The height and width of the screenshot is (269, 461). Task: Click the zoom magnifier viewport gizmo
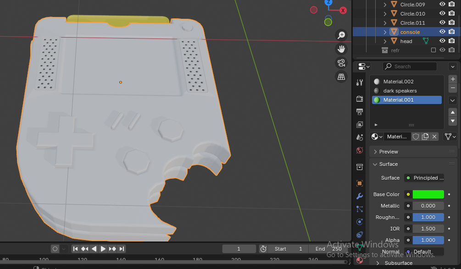pos(341,35)
